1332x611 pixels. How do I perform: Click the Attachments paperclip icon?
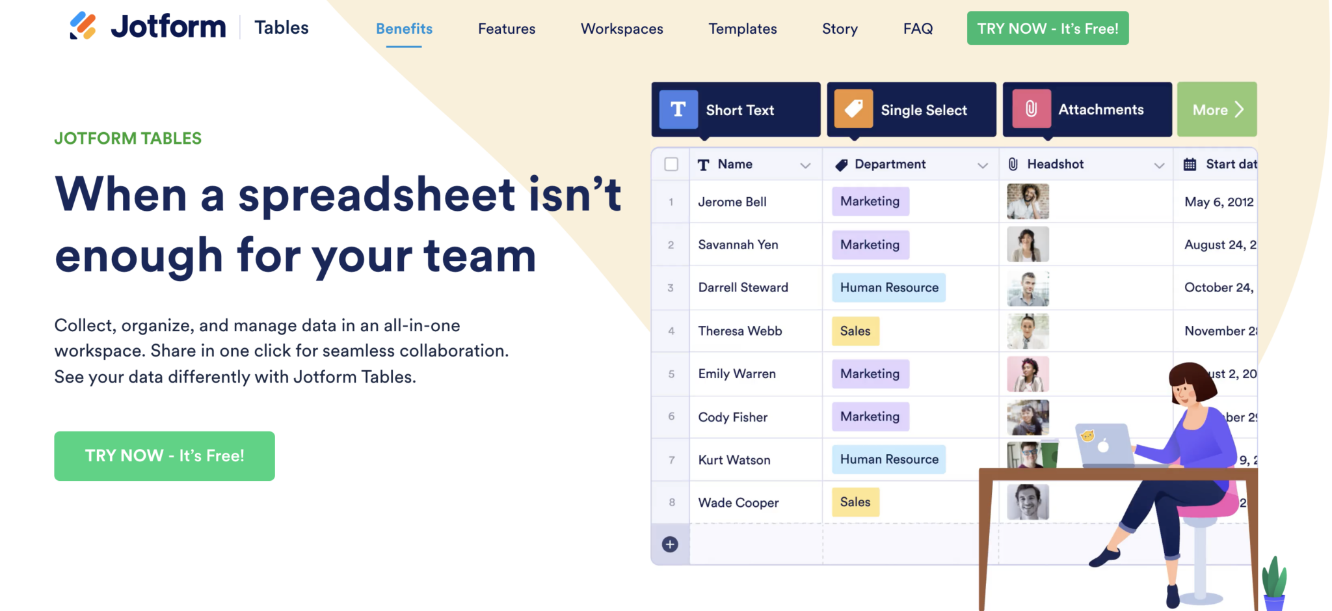point(1031,109)
